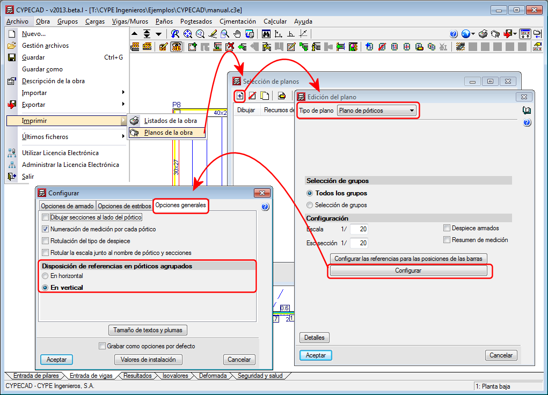Click the go-up-one-floor arrow in the toolbar
Viewport: 548px width, 395px height.
point(135,34)
